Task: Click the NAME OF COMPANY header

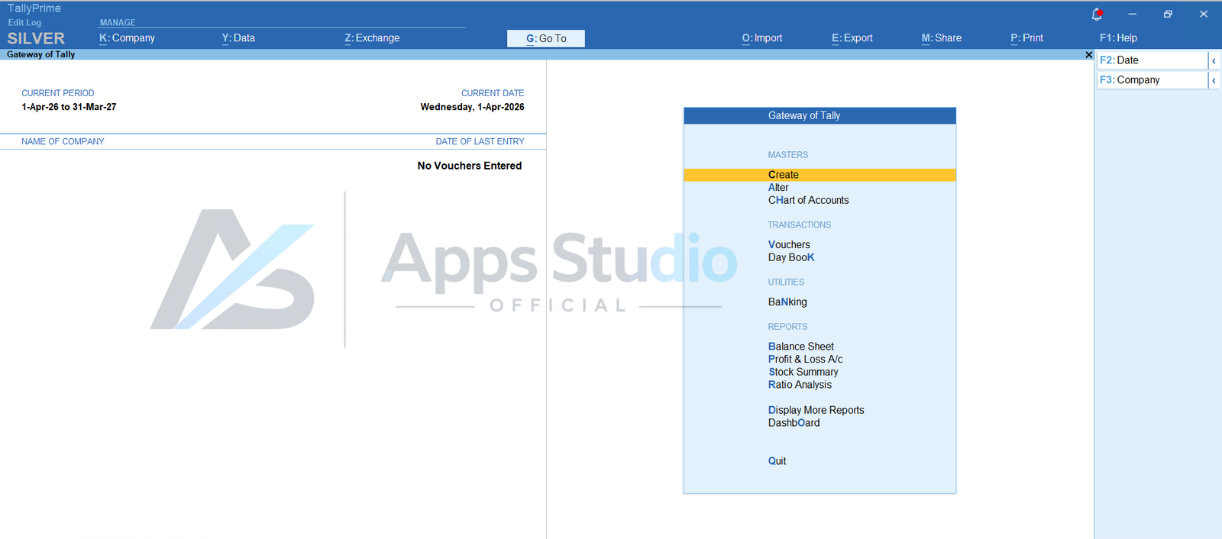Action: (63, 141)
